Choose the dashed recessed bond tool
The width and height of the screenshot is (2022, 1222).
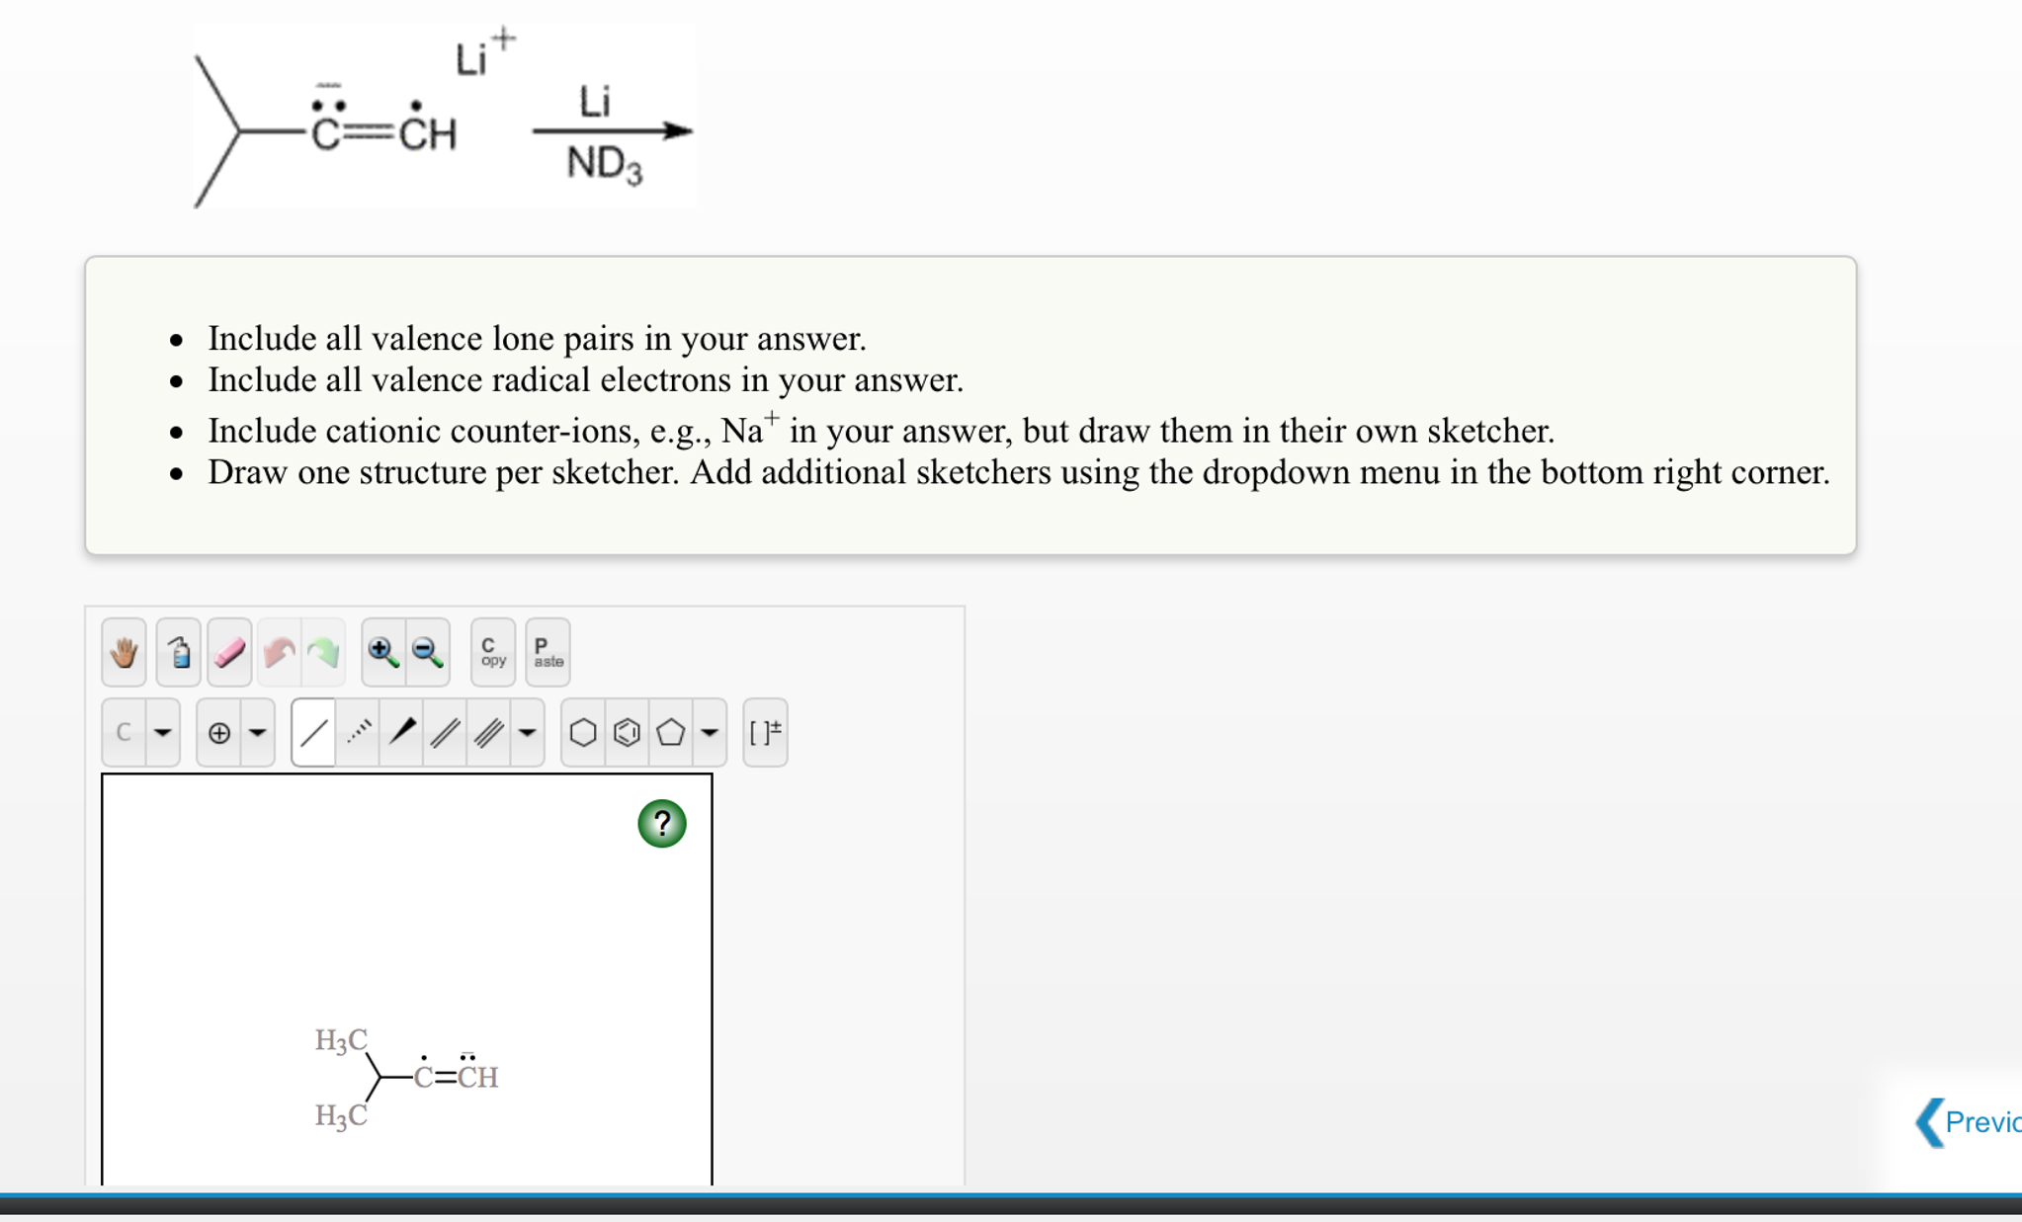coord(358,732)
